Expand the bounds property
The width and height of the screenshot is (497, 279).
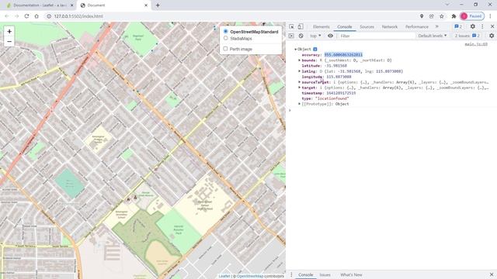(x=299, y=60)
